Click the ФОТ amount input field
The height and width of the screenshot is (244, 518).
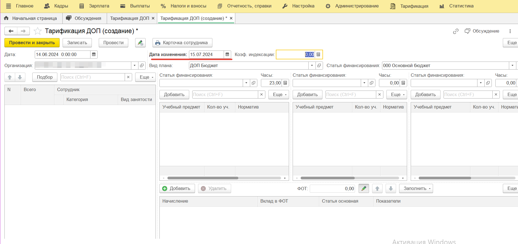coord(332,189)
